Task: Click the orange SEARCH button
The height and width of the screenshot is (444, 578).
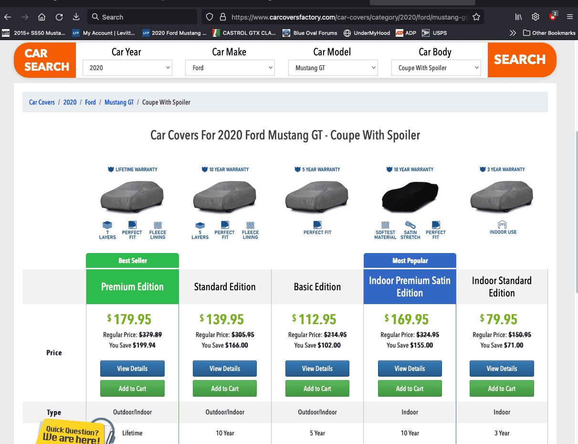Action: pyautogui.click(x=522, y=60)
